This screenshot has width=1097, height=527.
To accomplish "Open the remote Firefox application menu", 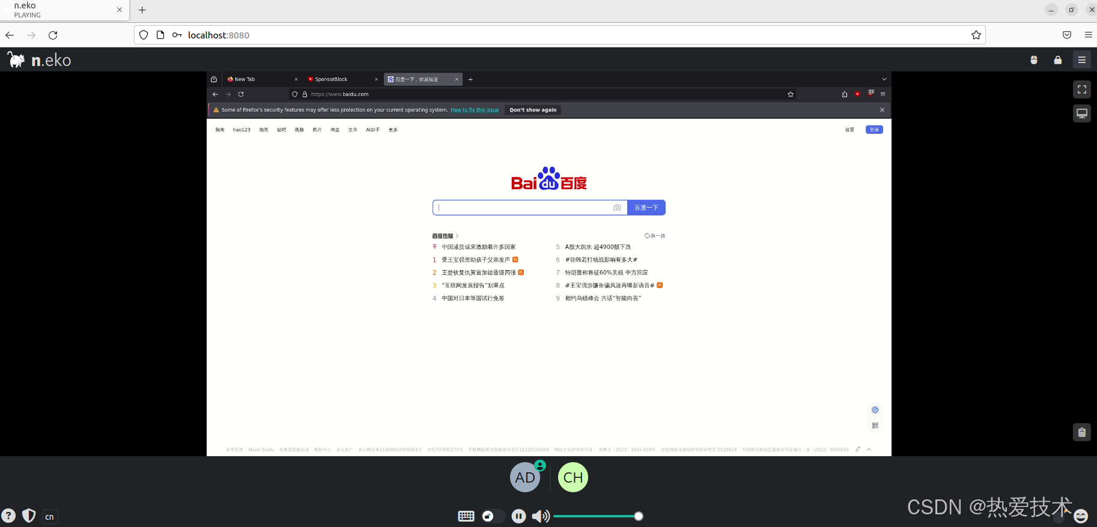I will [883, 94].
